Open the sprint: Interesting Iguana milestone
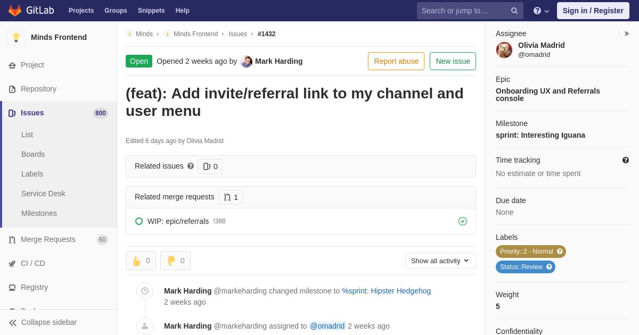Screen dimensions: 639x335 pyautogui.click(x=540, y=135)
